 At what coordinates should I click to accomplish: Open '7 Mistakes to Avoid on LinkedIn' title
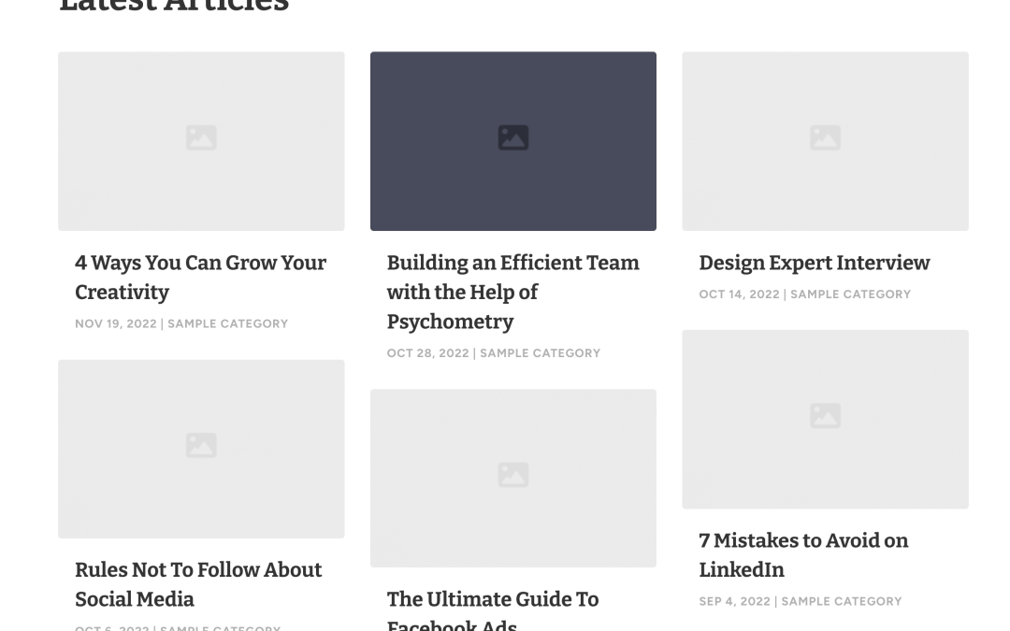click(803, 555)
